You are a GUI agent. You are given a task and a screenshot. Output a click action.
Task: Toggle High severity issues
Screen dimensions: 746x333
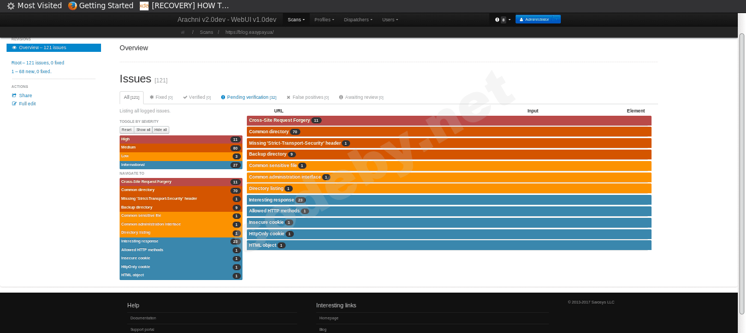(x=181, y=139)
